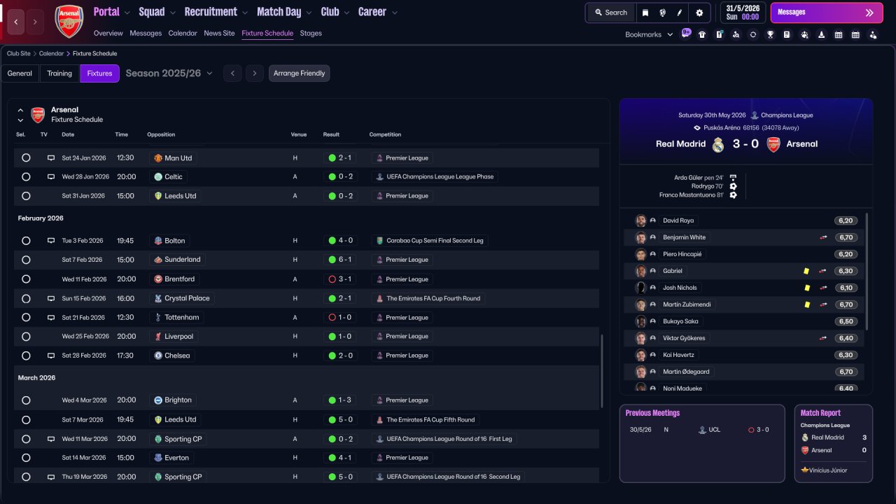Viewport: 896px width, 504px height.
Task: Switch to the Overview tab
Action: [108, 34]
